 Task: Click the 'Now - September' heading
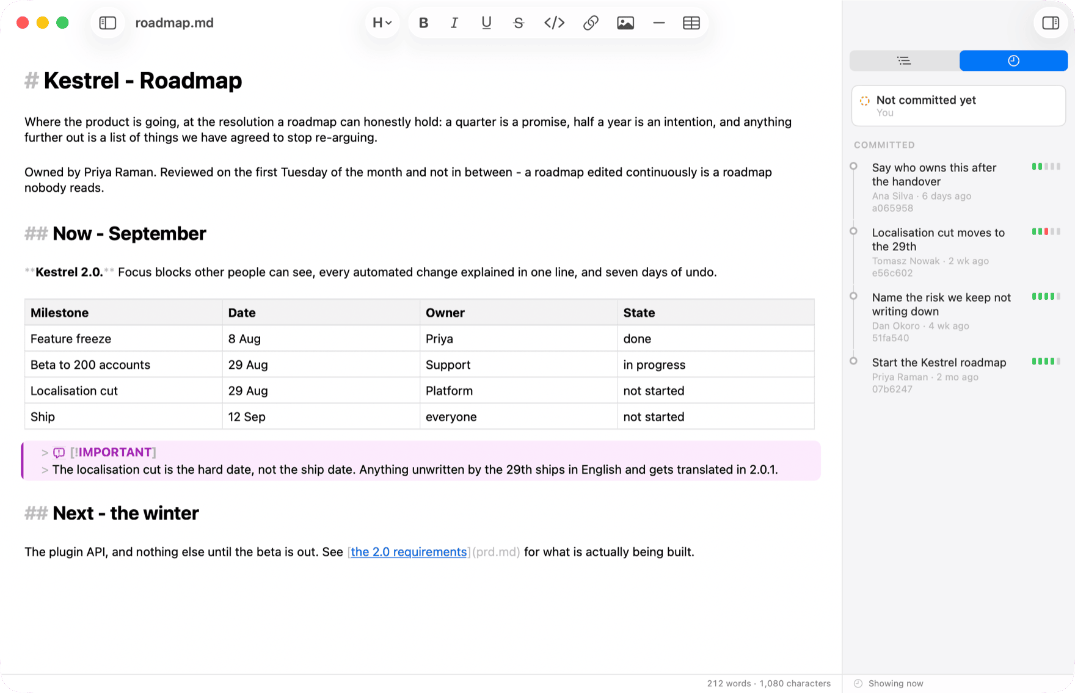pos(129,234)
